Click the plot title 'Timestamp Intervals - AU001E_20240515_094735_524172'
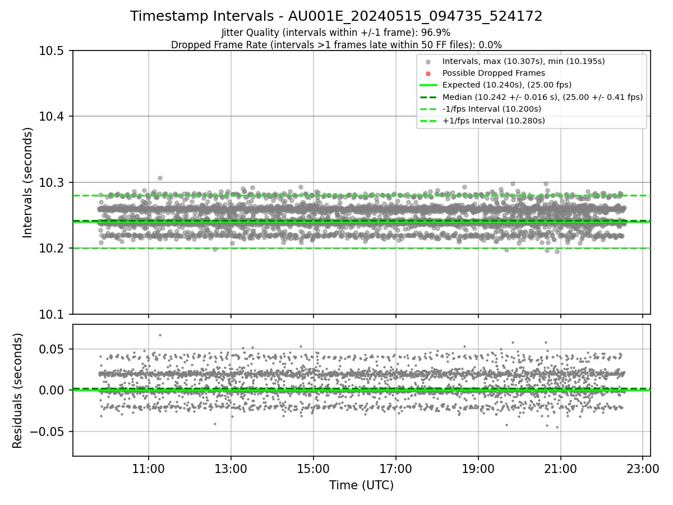Viewport: 673px width, 505px height. click(336, 16)
